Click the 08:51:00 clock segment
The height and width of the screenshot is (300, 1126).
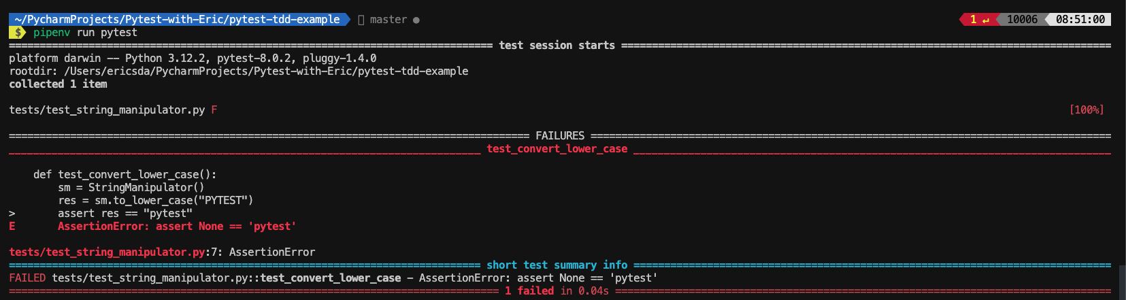click(x=1080, y=20)
